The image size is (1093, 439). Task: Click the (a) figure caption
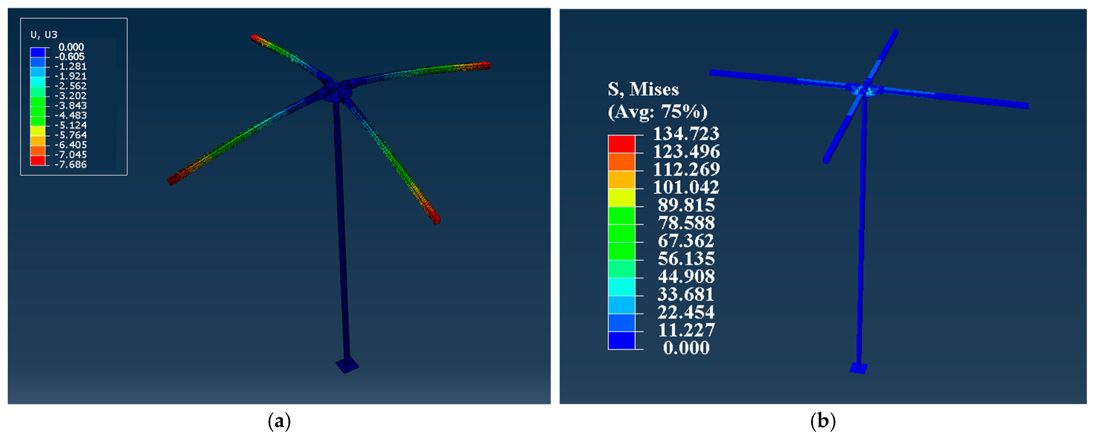[x=279, y=422]
